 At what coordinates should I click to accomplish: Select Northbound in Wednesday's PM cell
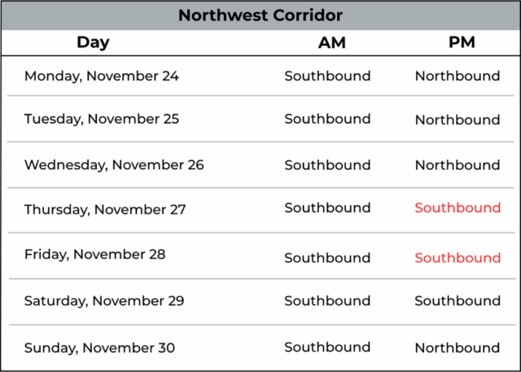pyautogui.click(x=458, y=165)
